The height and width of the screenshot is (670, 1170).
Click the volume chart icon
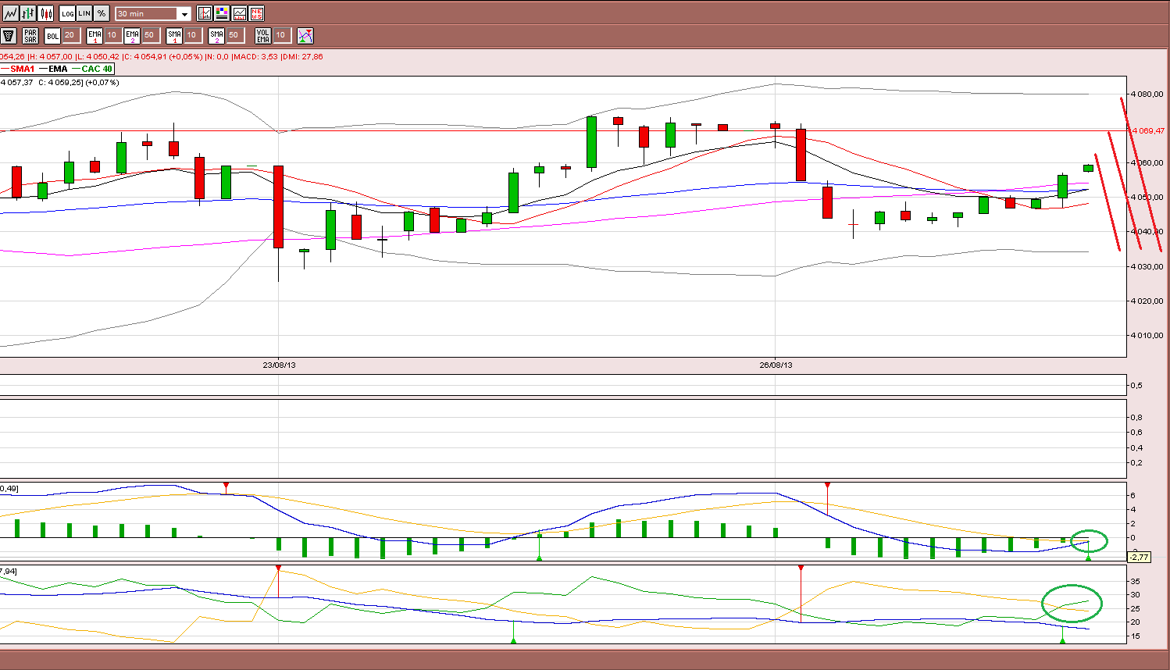239,13
